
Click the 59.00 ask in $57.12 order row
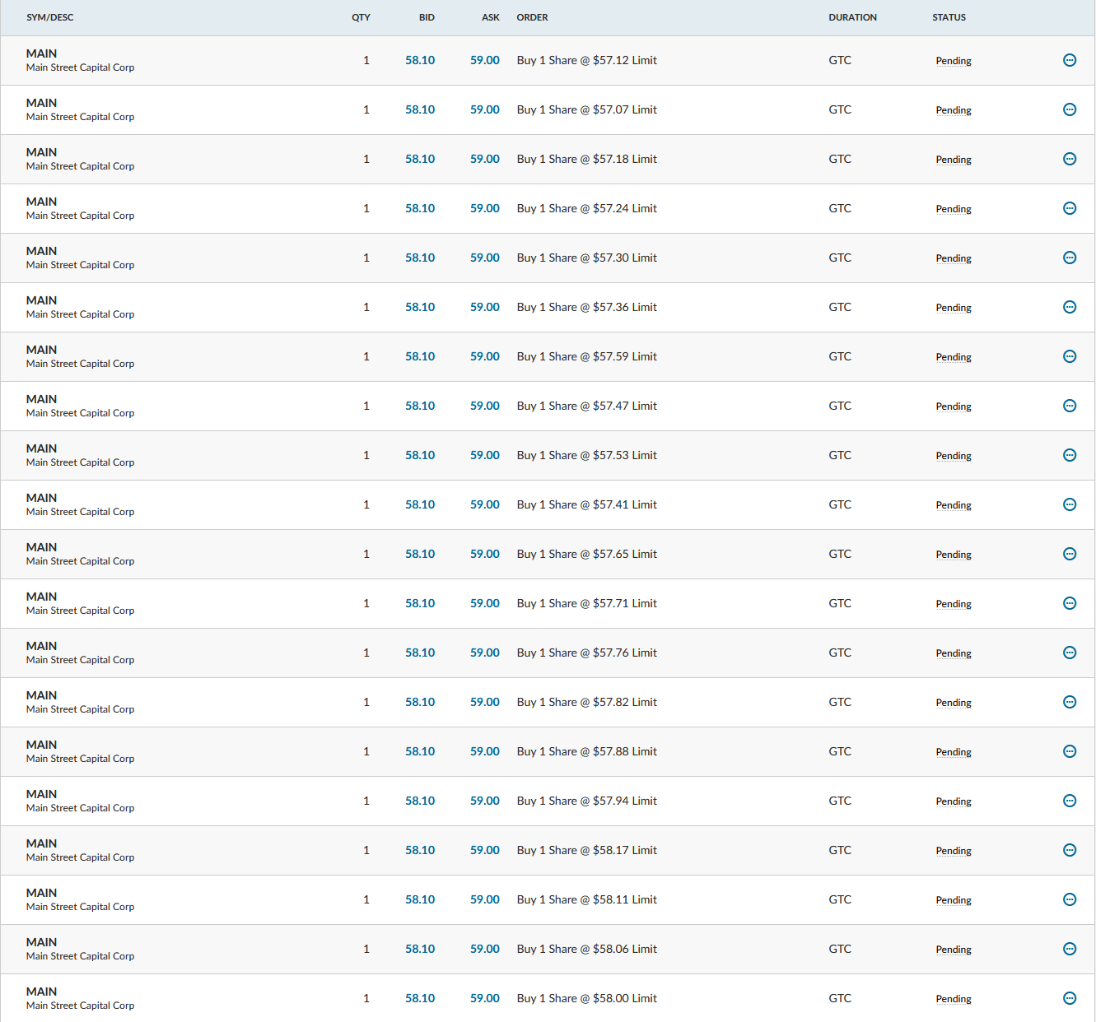click(485, 60)
